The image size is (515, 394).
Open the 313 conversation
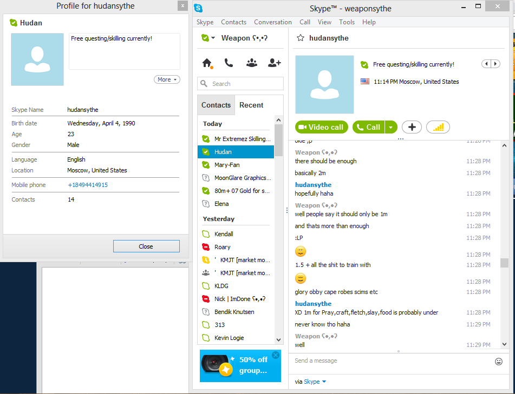(236, 325)
